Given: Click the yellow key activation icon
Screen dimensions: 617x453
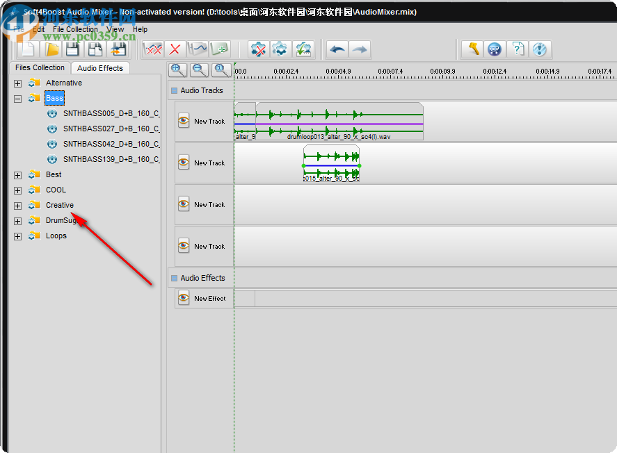Looking at the screenshot, I should point(472,49).
